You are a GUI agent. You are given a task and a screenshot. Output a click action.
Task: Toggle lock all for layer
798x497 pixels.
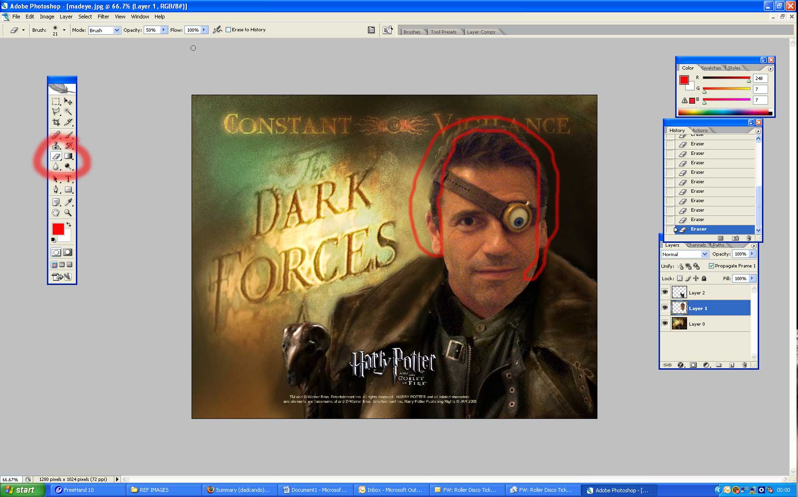(x=704, y=278)
